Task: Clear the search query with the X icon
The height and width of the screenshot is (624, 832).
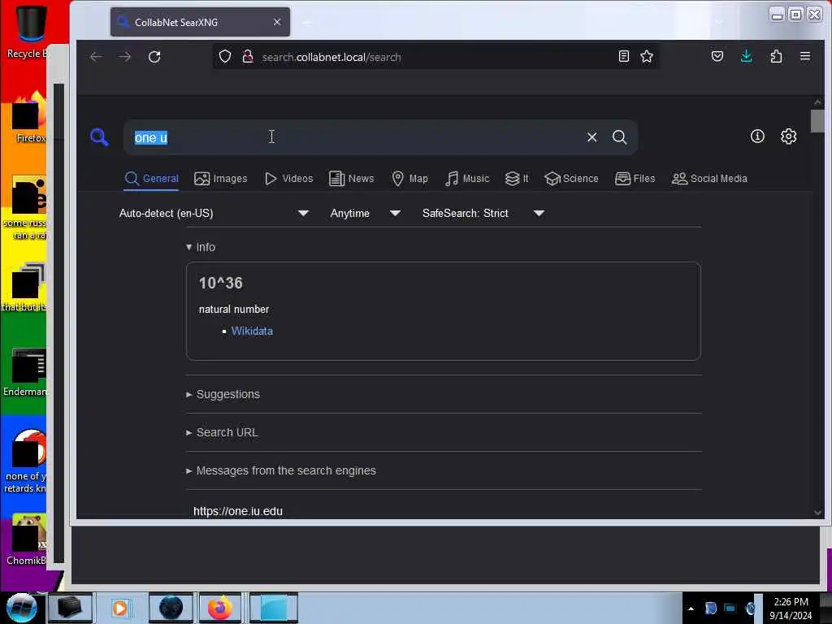Action: (591, 137)
